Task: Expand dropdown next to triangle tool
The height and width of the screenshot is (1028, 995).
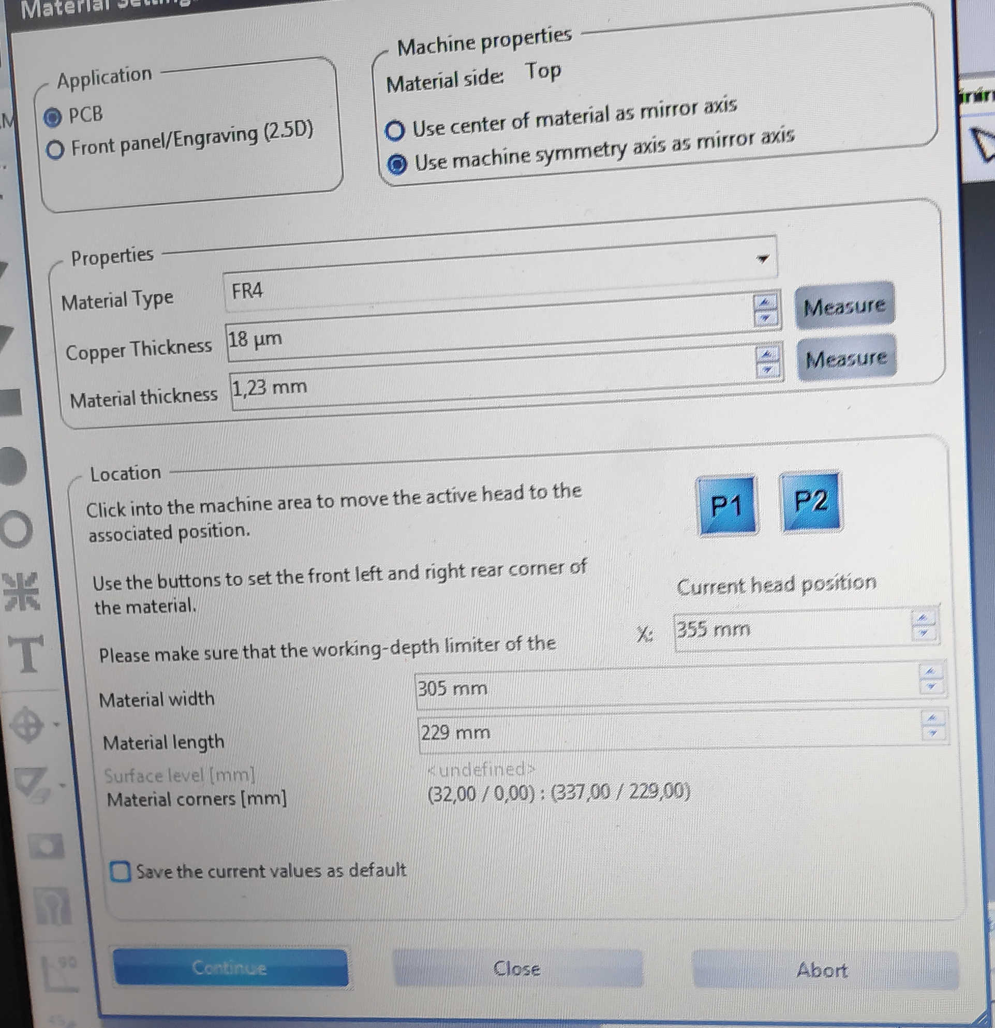Action: [62, 785]
